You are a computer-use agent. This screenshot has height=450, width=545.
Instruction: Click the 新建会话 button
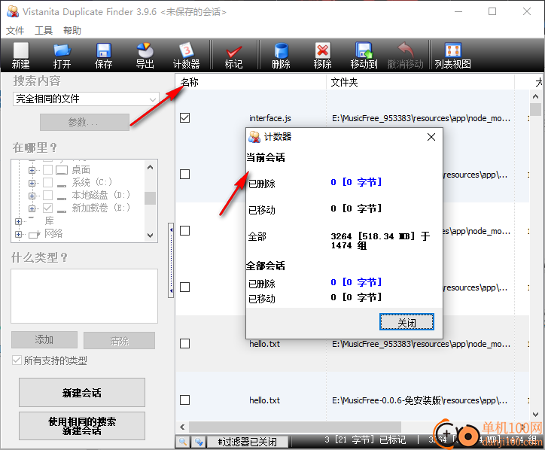[x=82, y=393]
